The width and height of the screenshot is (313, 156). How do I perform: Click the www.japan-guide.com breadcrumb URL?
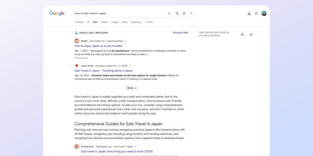pyautogui.click(x=111, y=66)
